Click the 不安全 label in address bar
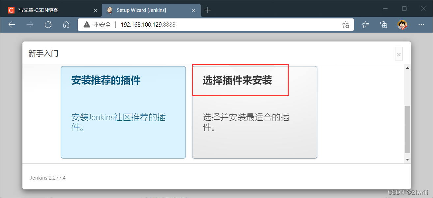The width and height of the screenshot is (433, 198). 102,25
